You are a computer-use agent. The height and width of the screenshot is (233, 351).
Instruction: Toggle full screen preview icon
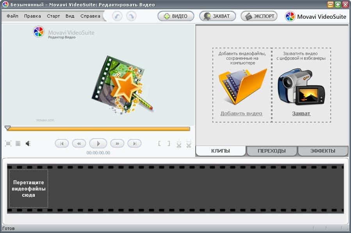click(x=8, y=144)
